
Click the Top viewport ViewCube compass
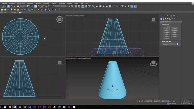tap(60, 19)
